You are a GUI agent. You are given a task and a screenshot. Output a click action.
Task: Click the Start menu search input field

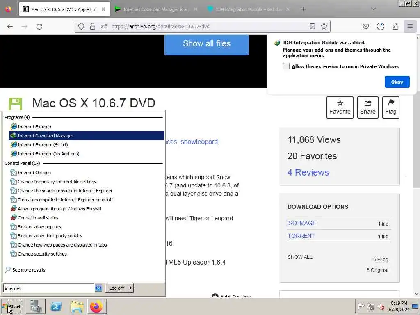[x=48, y=288]
